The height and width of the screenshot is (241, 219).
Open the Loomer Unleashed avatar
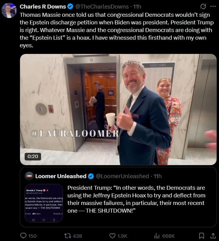click(x=29, y=176)
